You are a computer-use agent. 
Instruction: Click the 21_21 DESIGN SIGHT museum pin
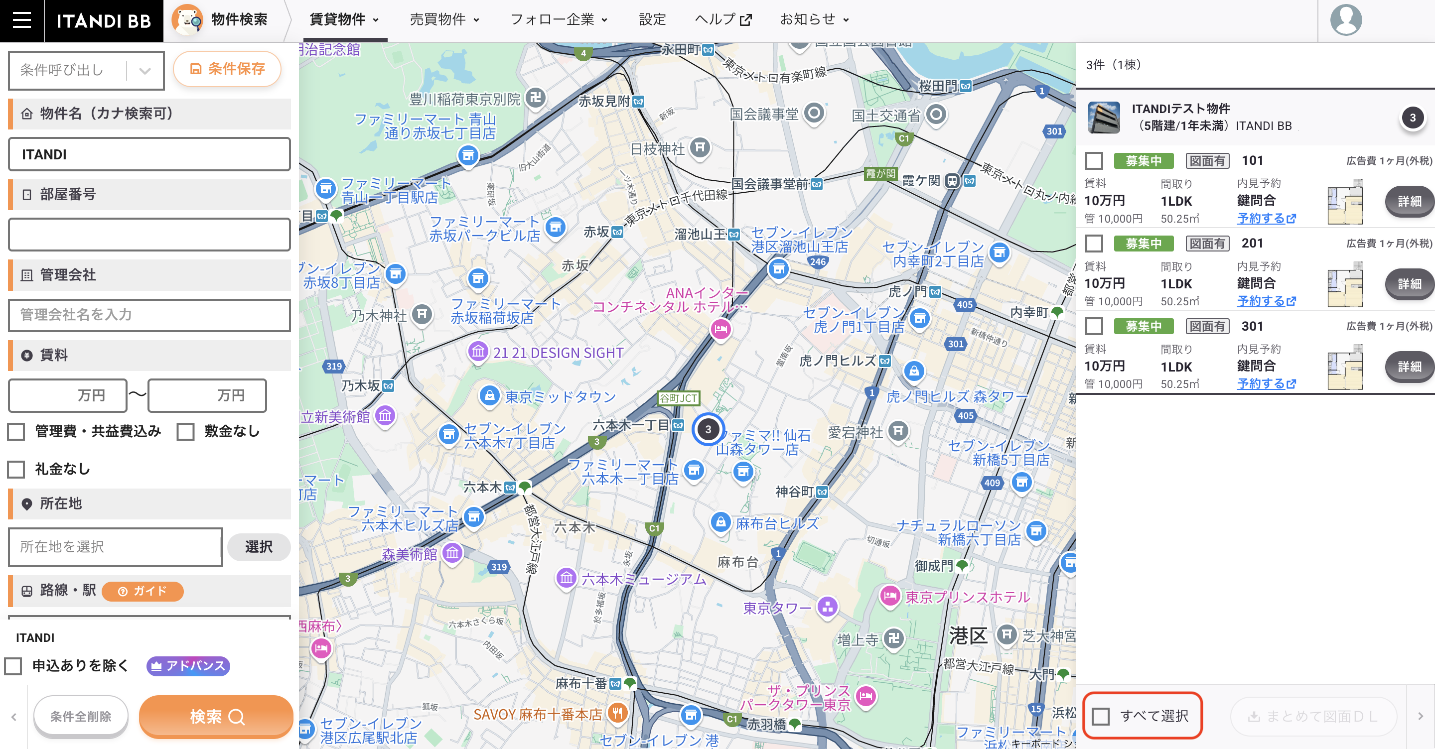pos(477,352)
